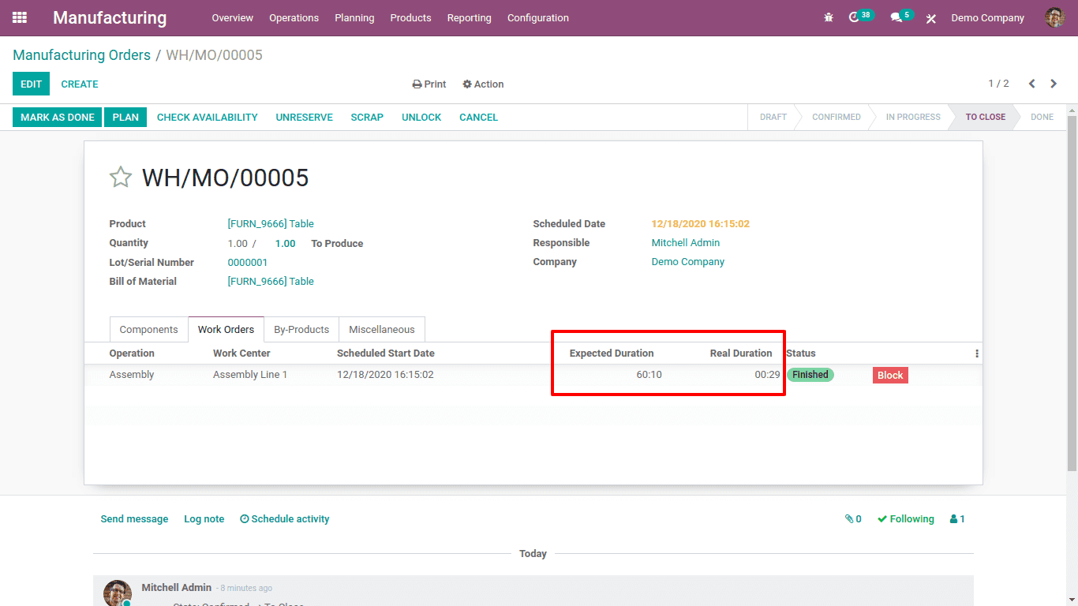Viewport: 1078px width, 606px height.
Task: Open the Miscellaneous tab
Action: tap(382, 330)
